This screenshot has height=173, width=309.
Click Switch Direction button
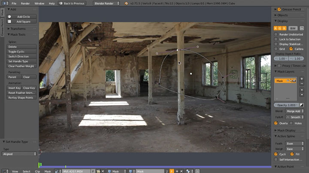click(x=21, y=57)
